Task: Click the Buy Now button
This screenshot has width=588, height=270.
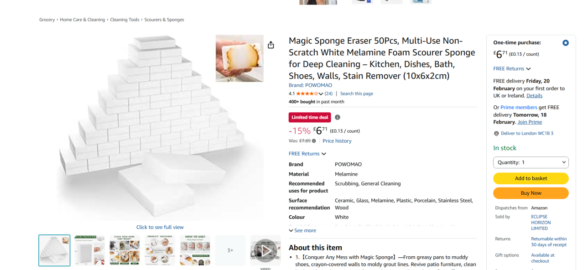Action: tap(531, 193)
